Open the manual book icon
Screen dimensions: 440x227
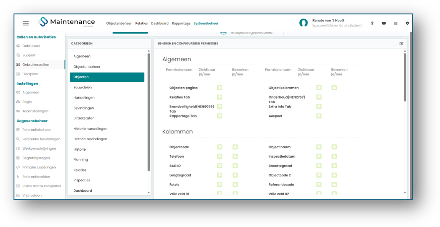pos(384,23)
